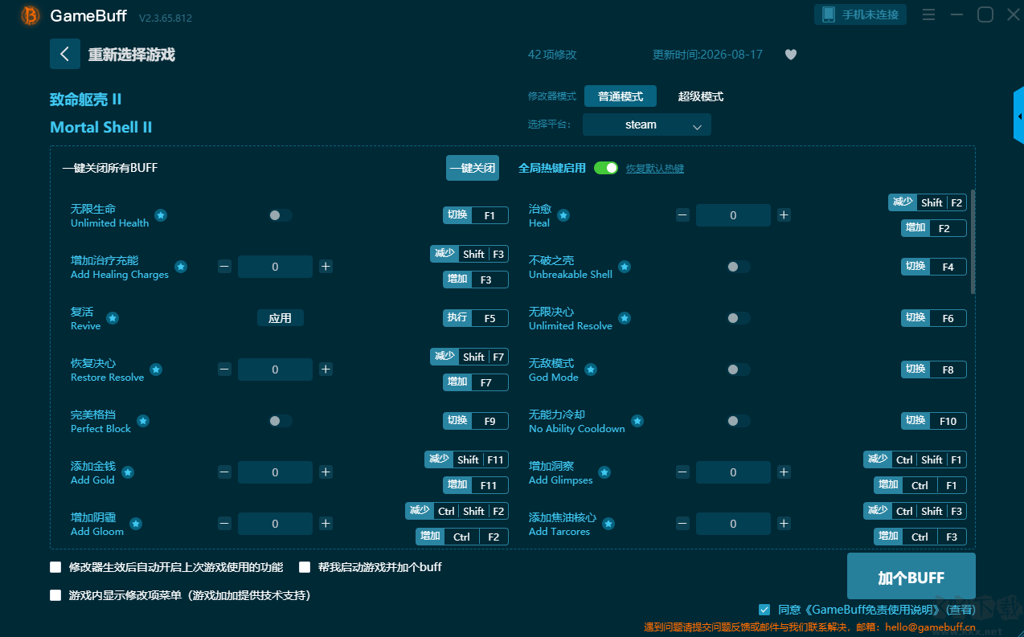Check auto-enable last used functions checkbox
Viewport: 1024px width, 637px height.
[x=55, y=567]
